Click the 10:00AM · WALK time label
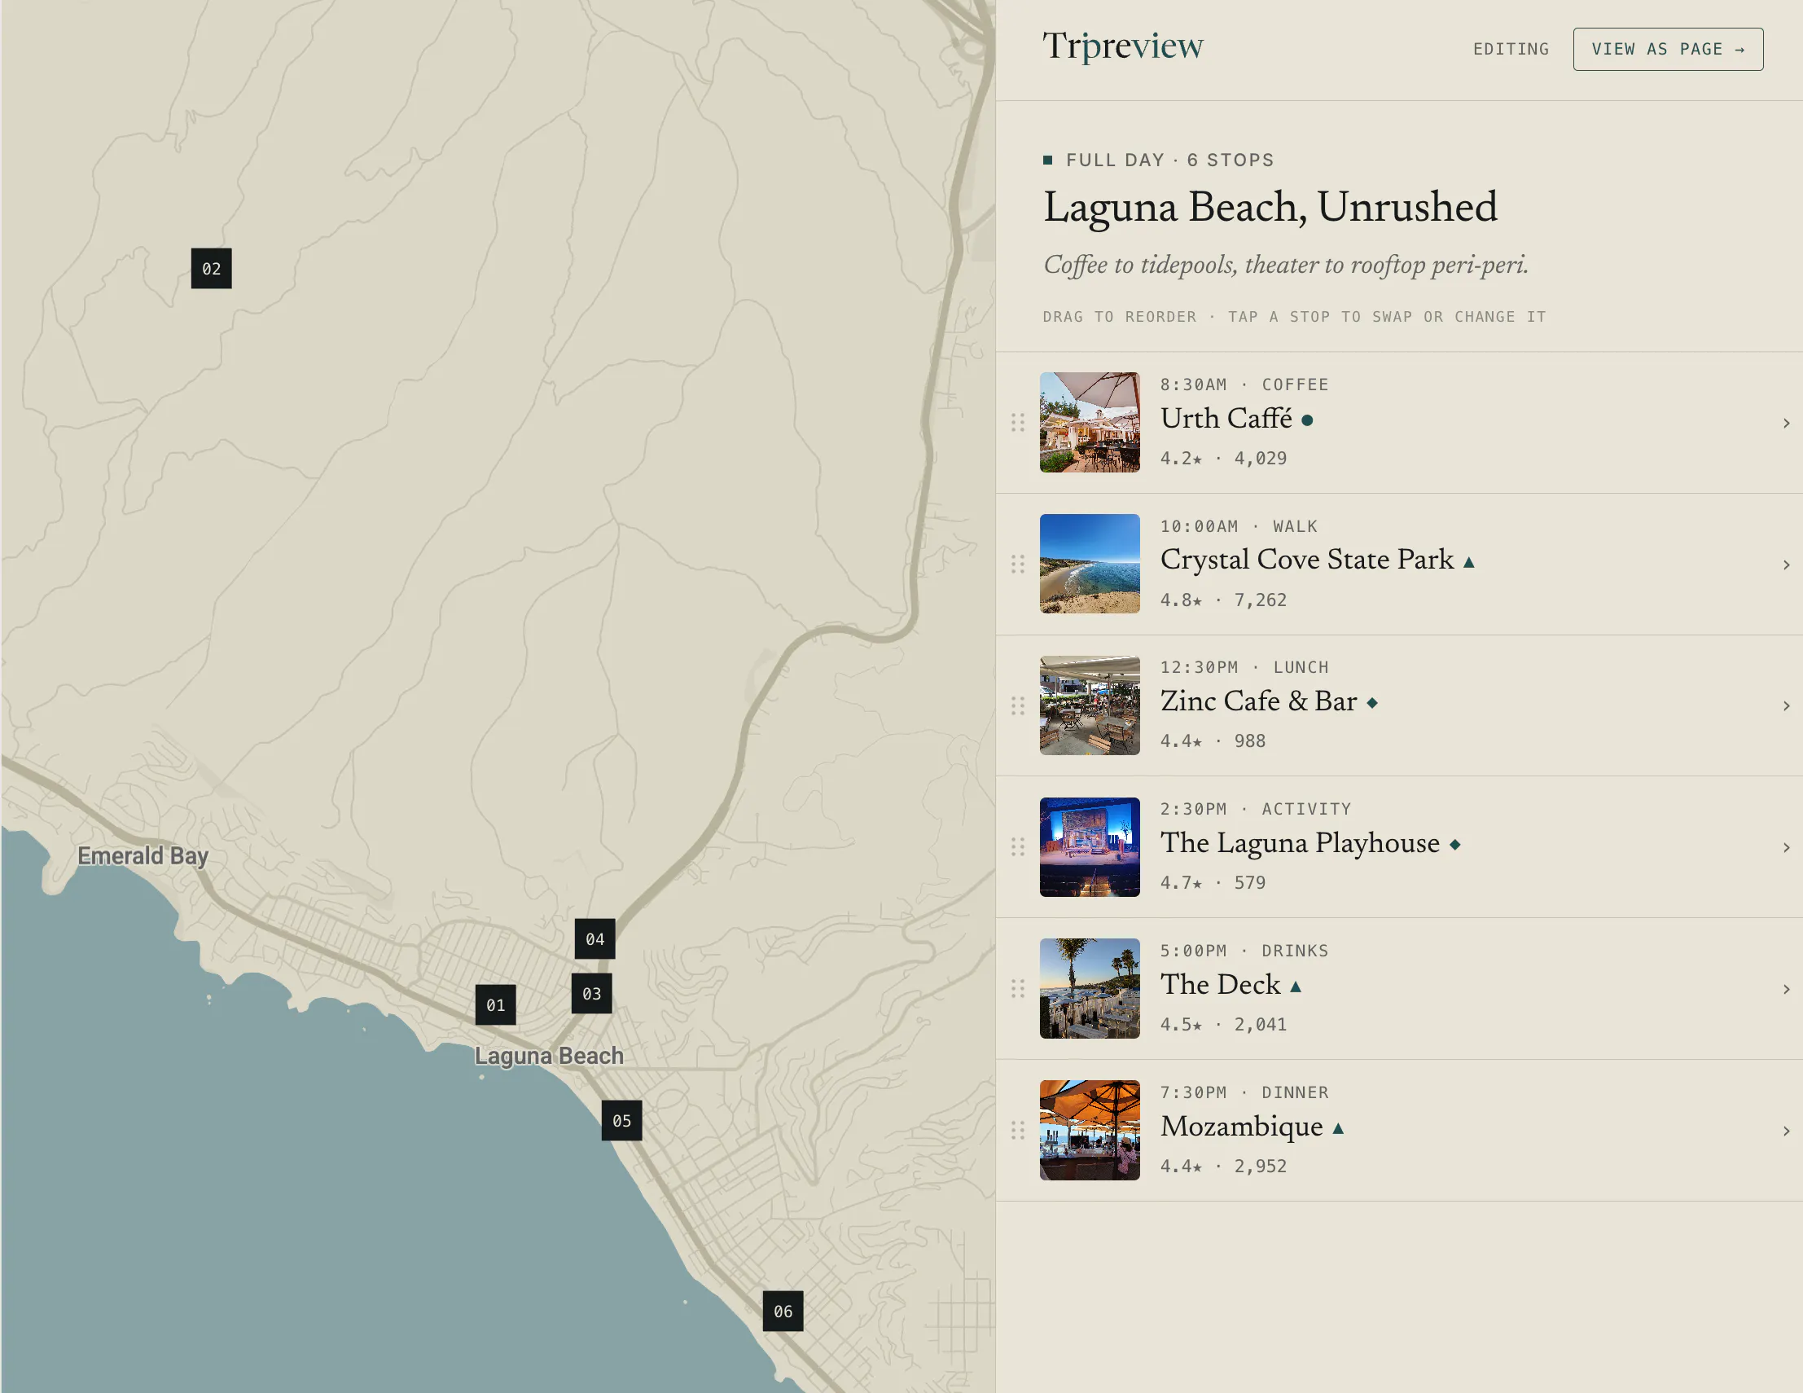Screen dimensions: 1803x1393 1239,527
